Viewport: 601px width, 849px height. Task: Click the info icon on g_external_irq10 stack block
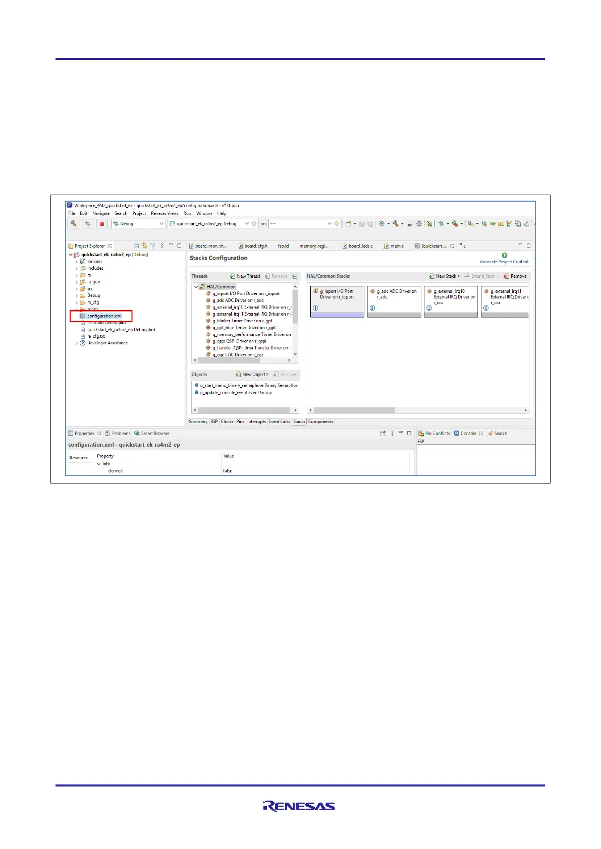point(429,308)
